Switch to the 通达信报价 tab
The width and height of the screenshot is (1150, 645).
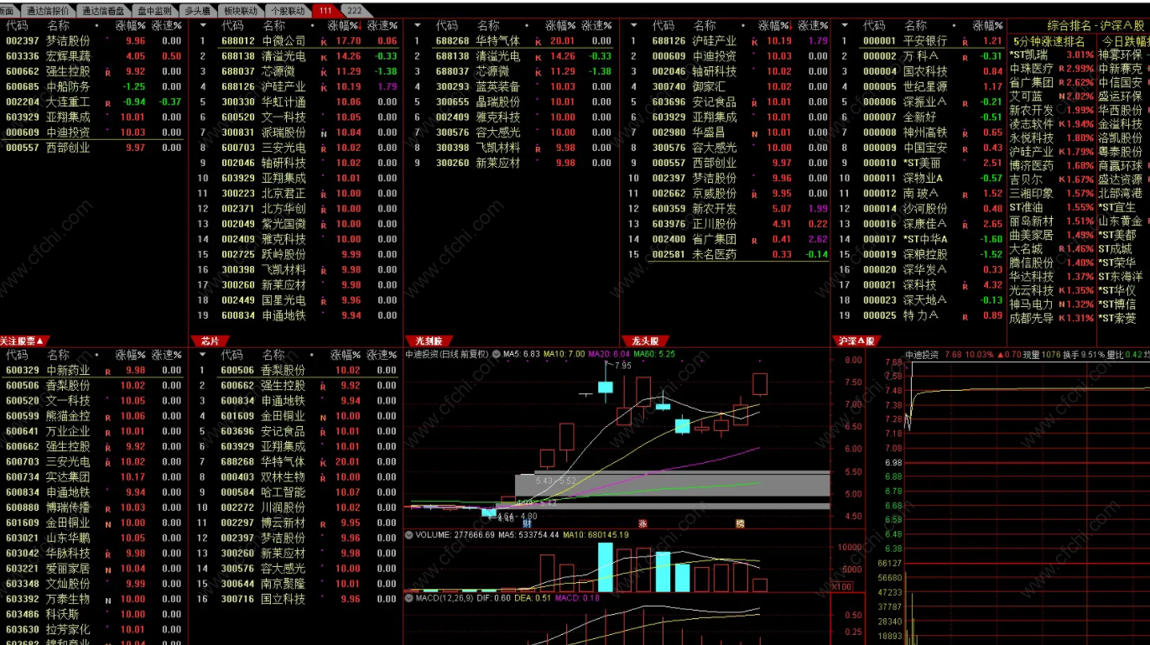click(48, 11)
